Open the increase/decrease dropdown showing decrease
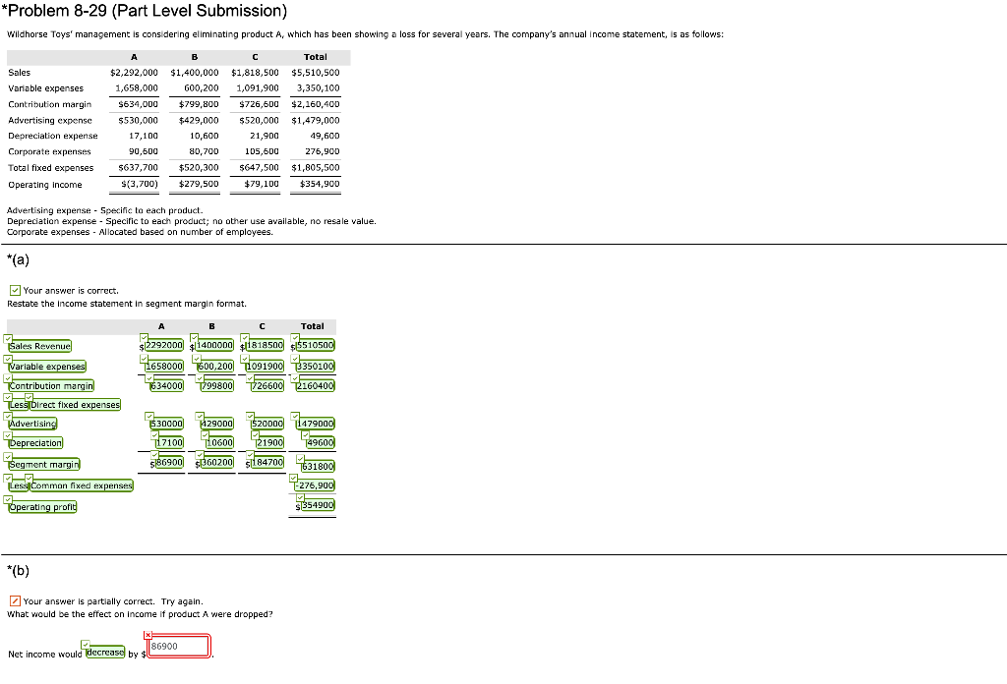The width and height of the screenshot is (1007, 684). 105,653
